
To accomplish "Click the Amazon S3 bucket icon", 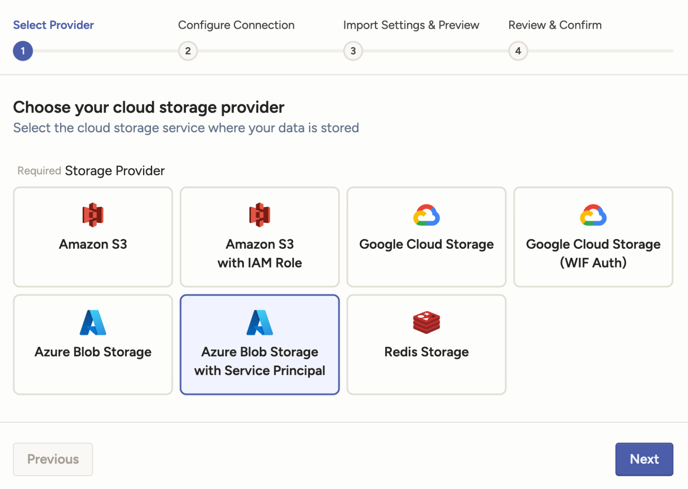I will tap(93, 215).
